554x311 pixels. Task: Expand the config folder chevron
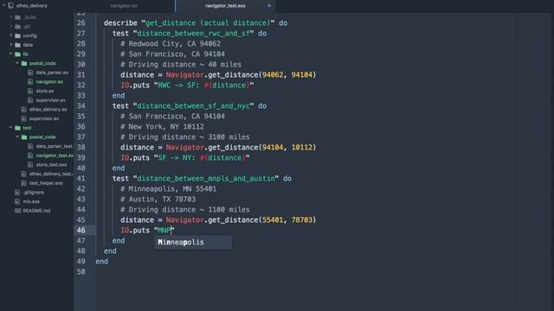[x=11, y=35]
